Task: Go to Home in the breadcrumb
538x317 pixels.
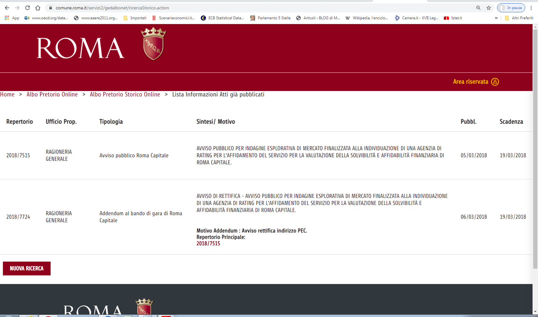Action: click(7, 94)
